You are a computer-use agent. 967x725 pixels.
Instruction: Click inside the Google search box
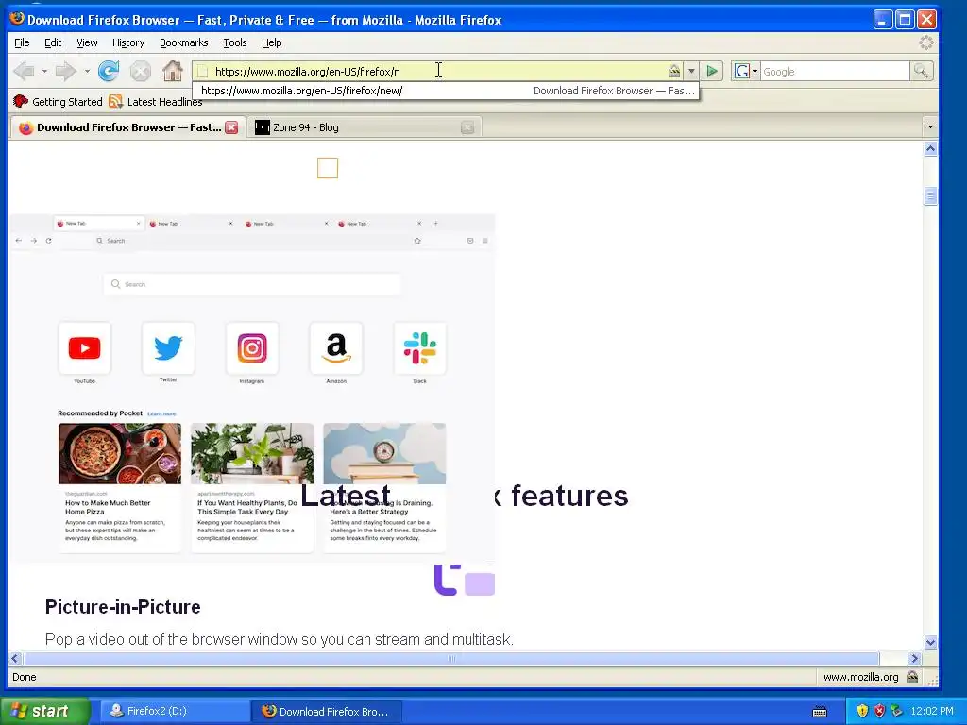pos(835,72)
